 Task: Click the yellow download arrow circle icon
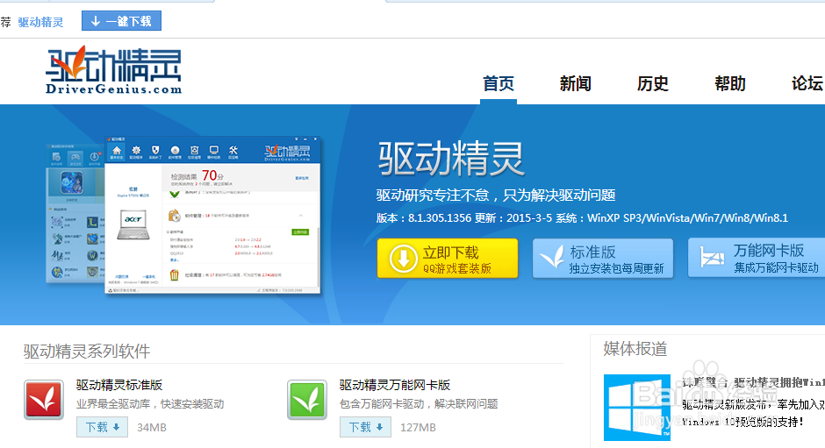[x=404, y=259]
